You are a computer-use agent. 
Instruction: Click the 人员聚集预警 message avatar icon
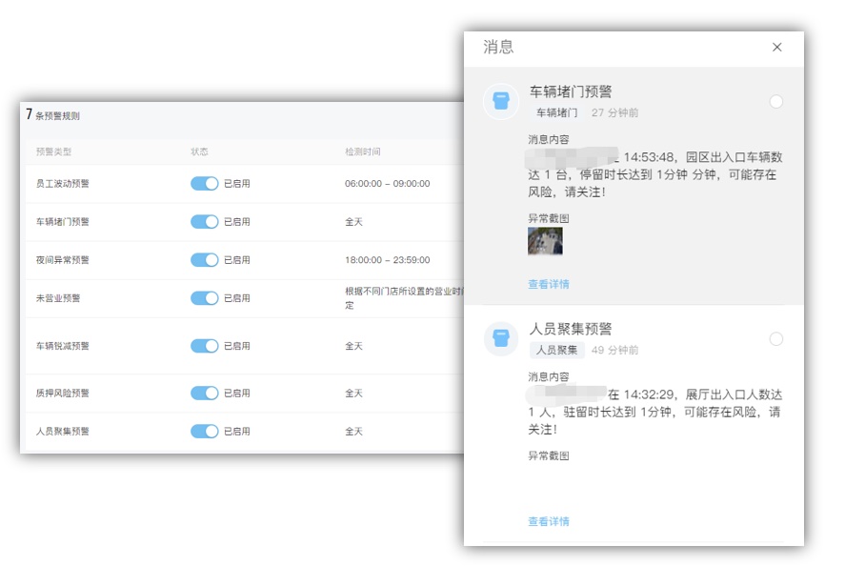[x=501, y=339]
